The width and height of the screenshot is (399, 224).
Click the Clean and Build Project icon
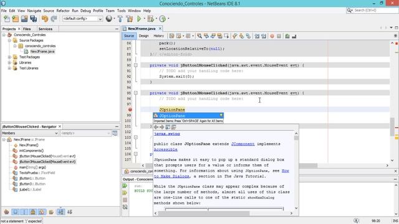coord(129,19)
